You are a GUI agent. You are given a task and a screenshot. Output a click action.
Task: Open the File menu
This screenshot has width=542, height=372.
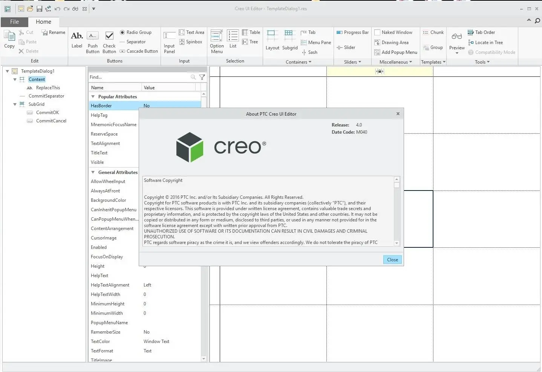14,22
